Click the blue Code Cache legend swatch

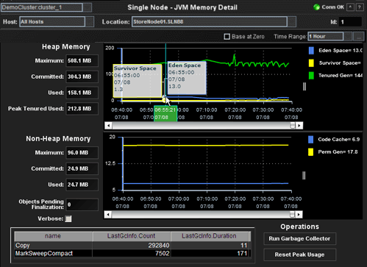(310, 140)
